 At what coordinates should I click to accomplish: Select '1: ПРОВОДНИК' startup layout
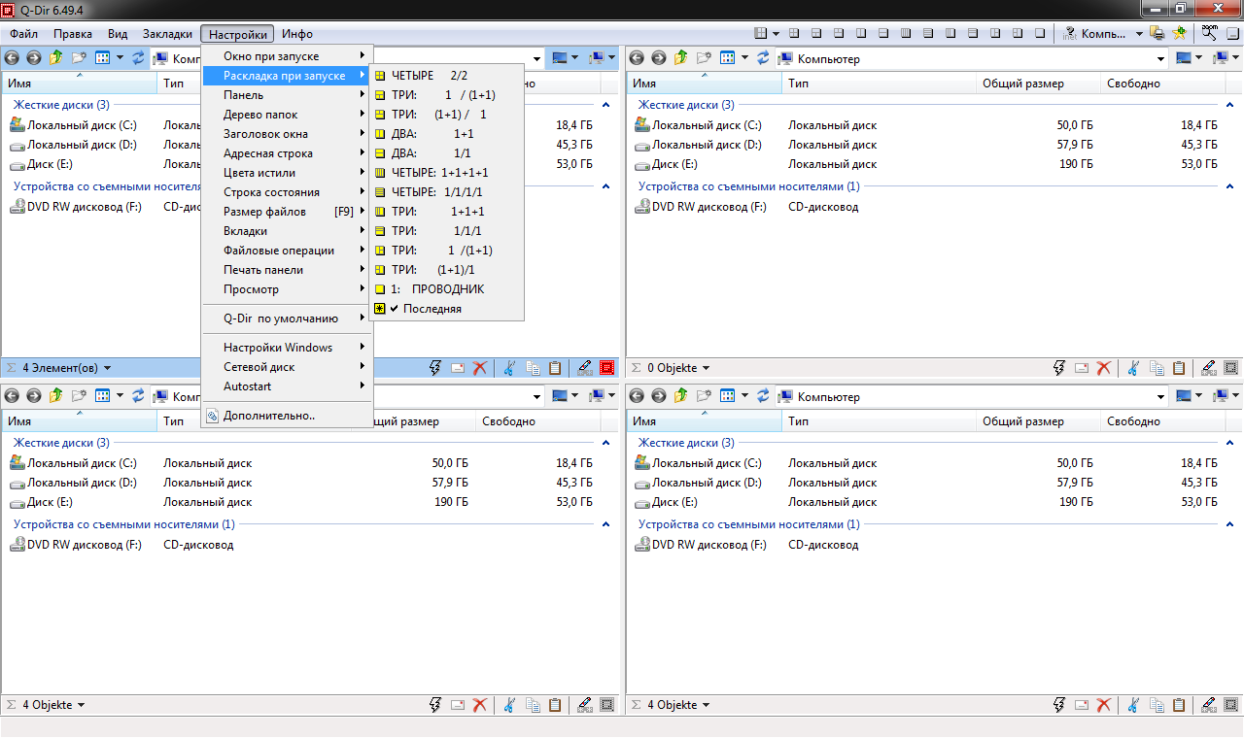click(x=446, y=289)
